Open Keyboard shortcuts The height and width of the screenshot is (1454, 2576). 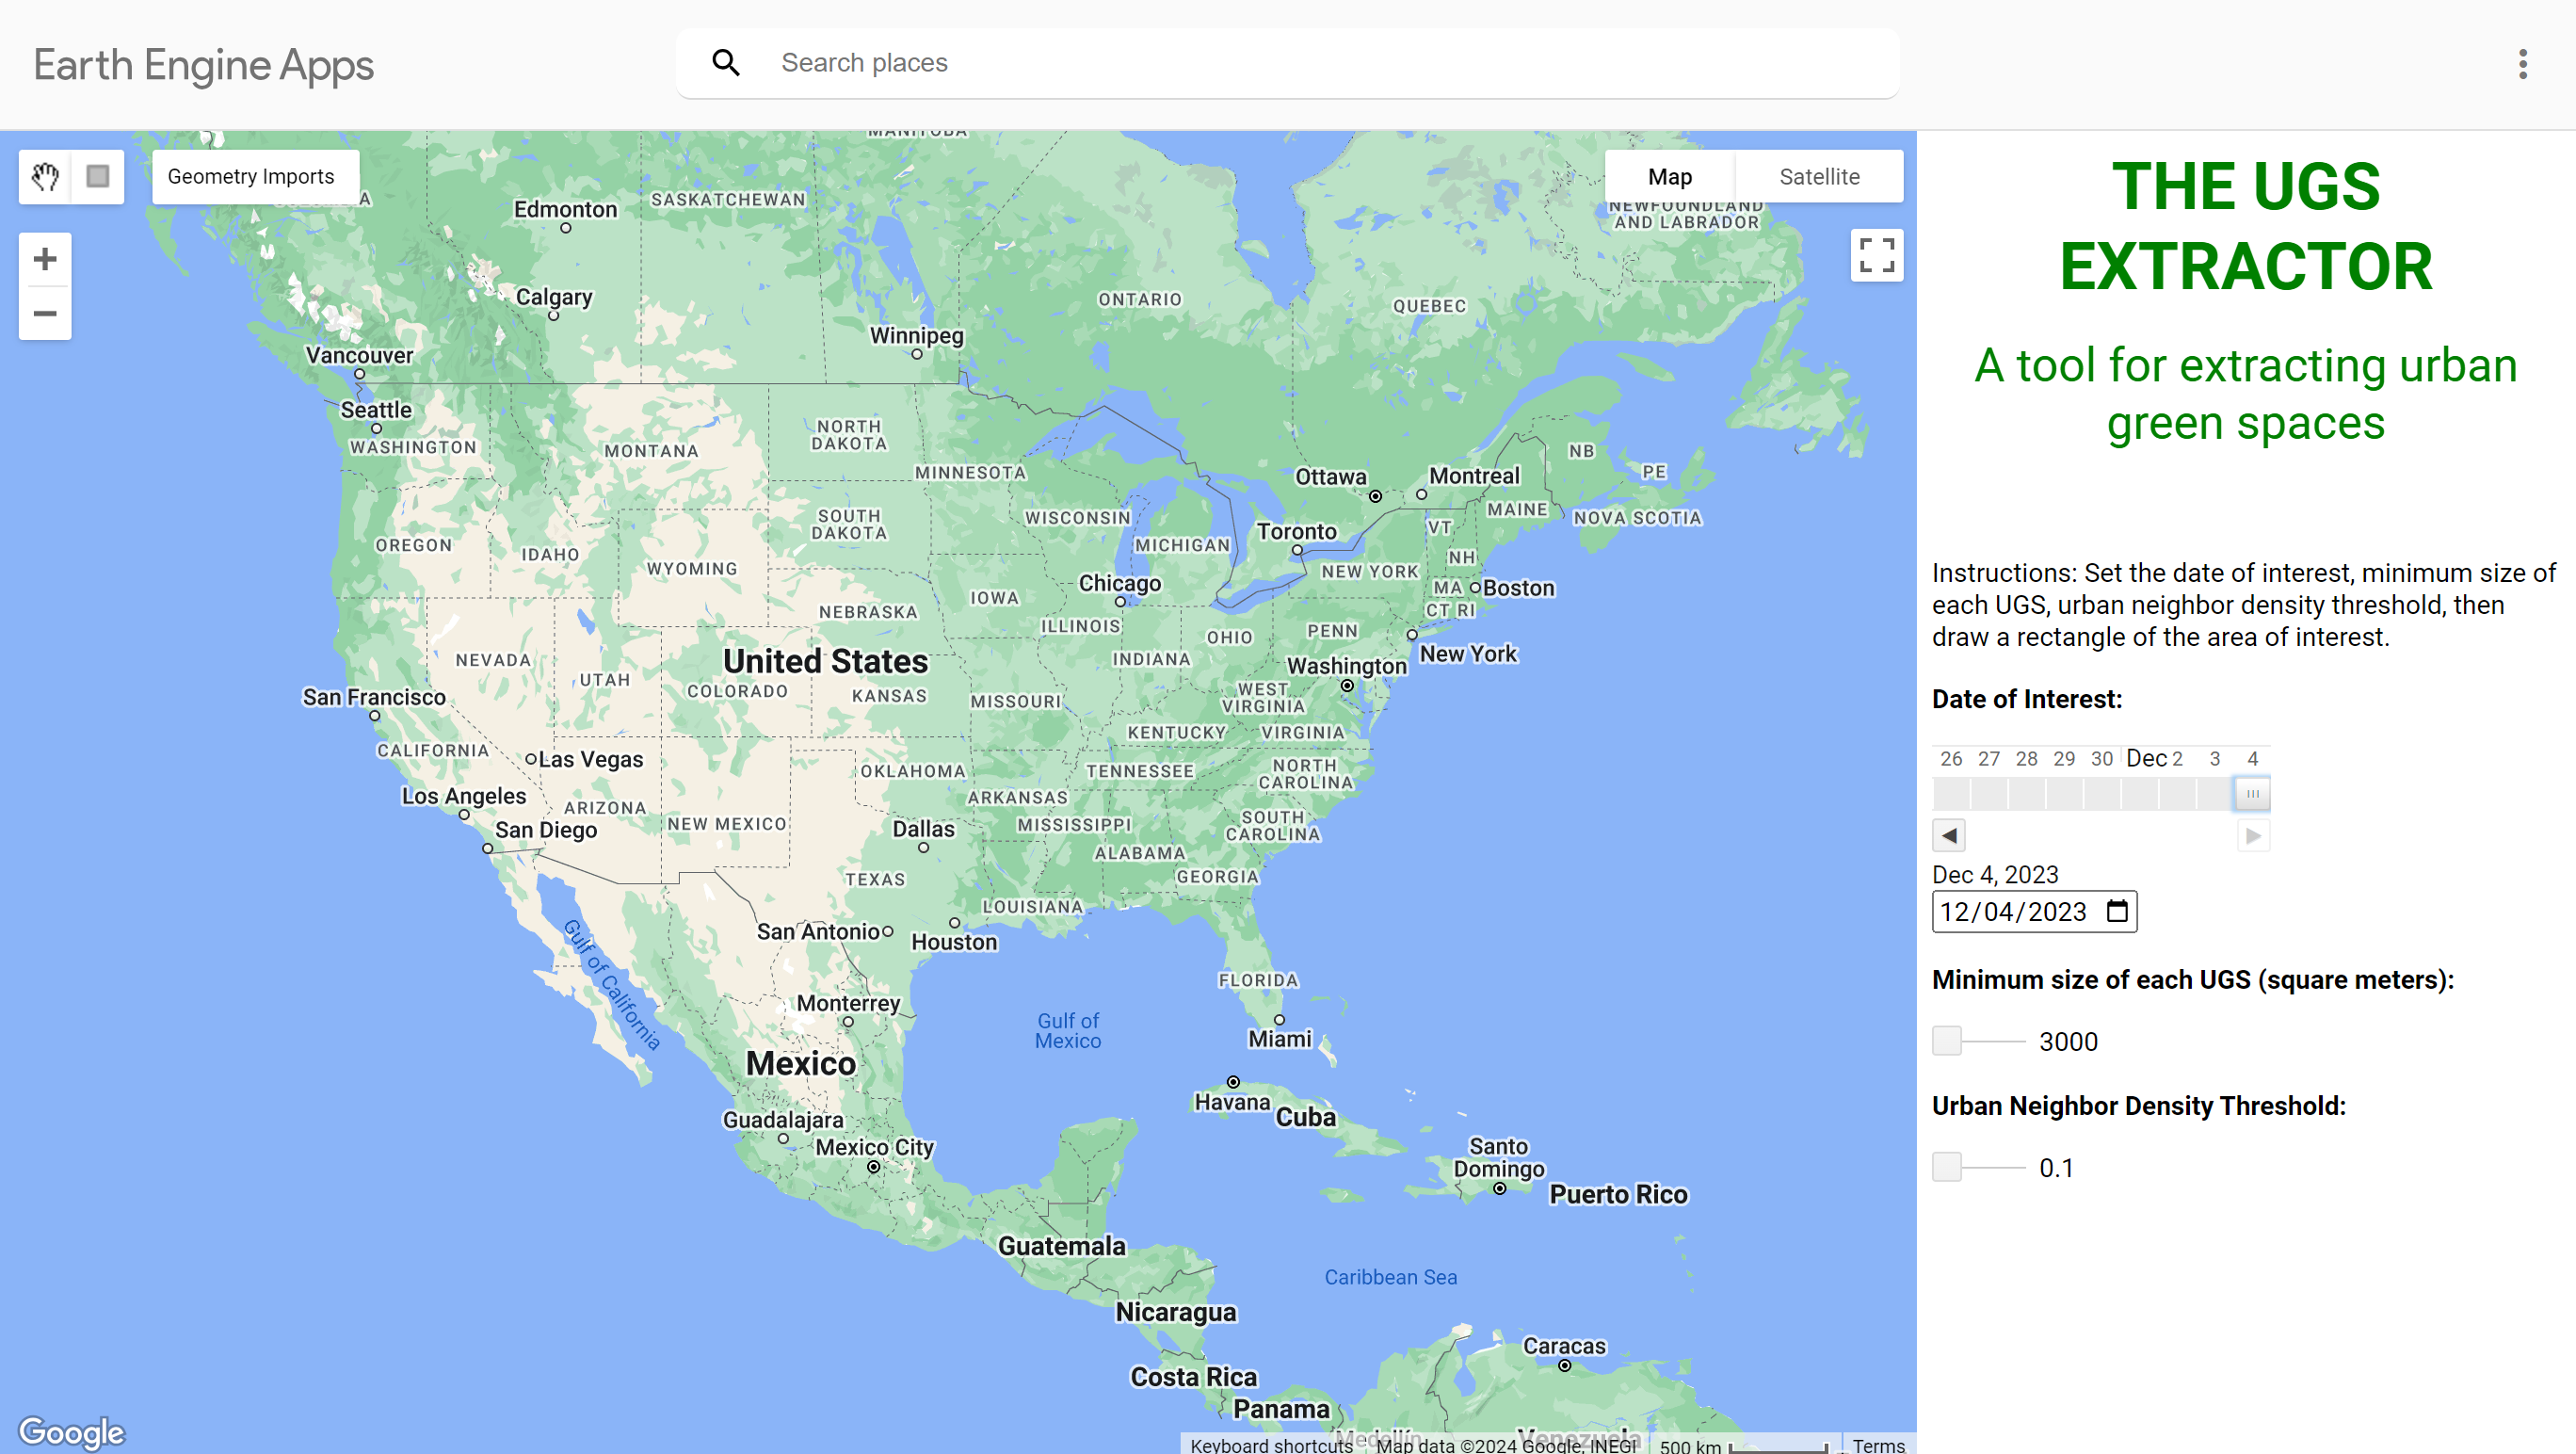point(1270,1444)
